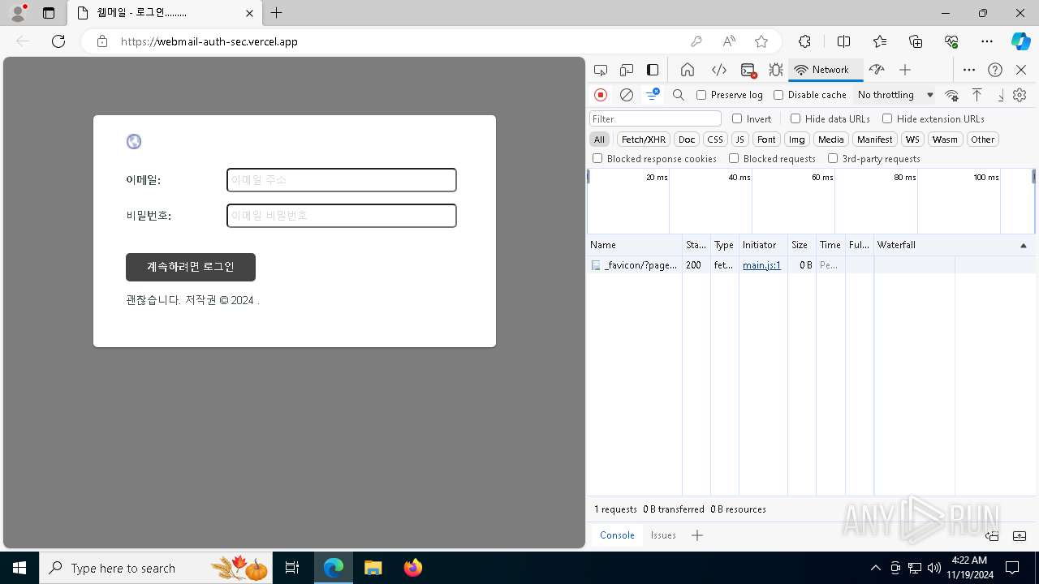
Task: Enable Blocked response cookies filter
Action: point(597,159)
